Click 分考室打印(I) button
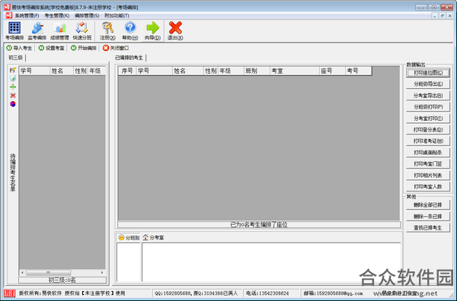The height and width of the screenshot is (301, 457). [428, 119]
